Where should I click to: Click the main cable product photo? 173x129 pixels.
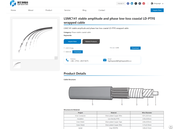coord(35,39)
